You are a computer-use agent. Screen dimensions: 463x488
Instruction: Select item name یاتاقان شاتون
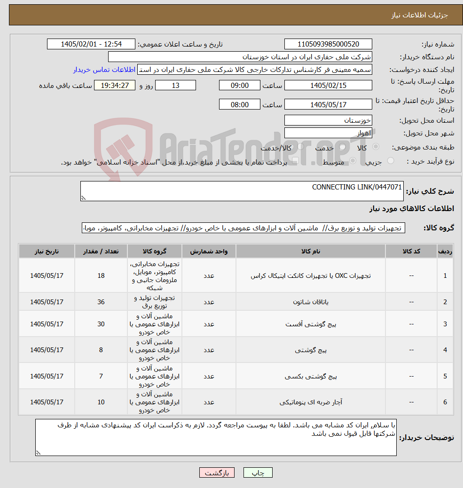[311, 302]
